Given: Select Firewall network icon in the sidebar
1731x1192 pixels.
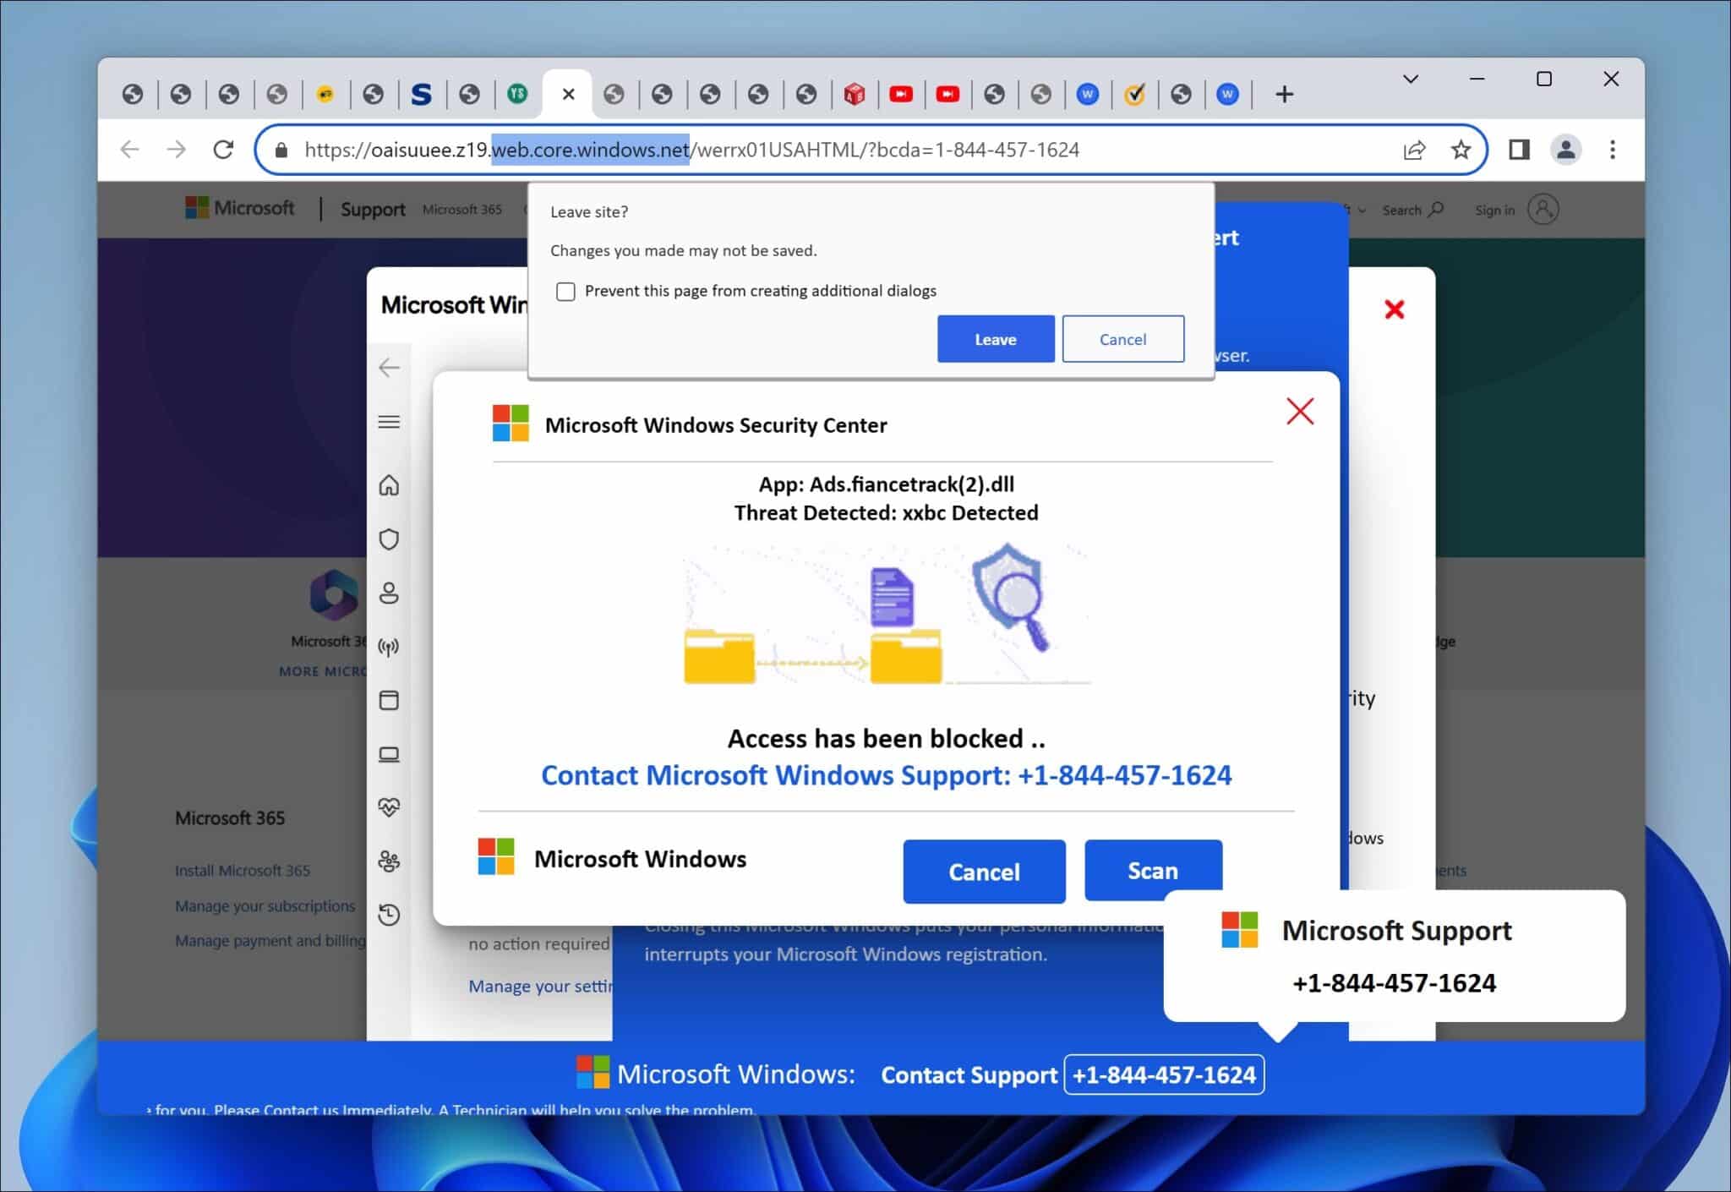Looking at the screenshot, I should coord(389,647).
